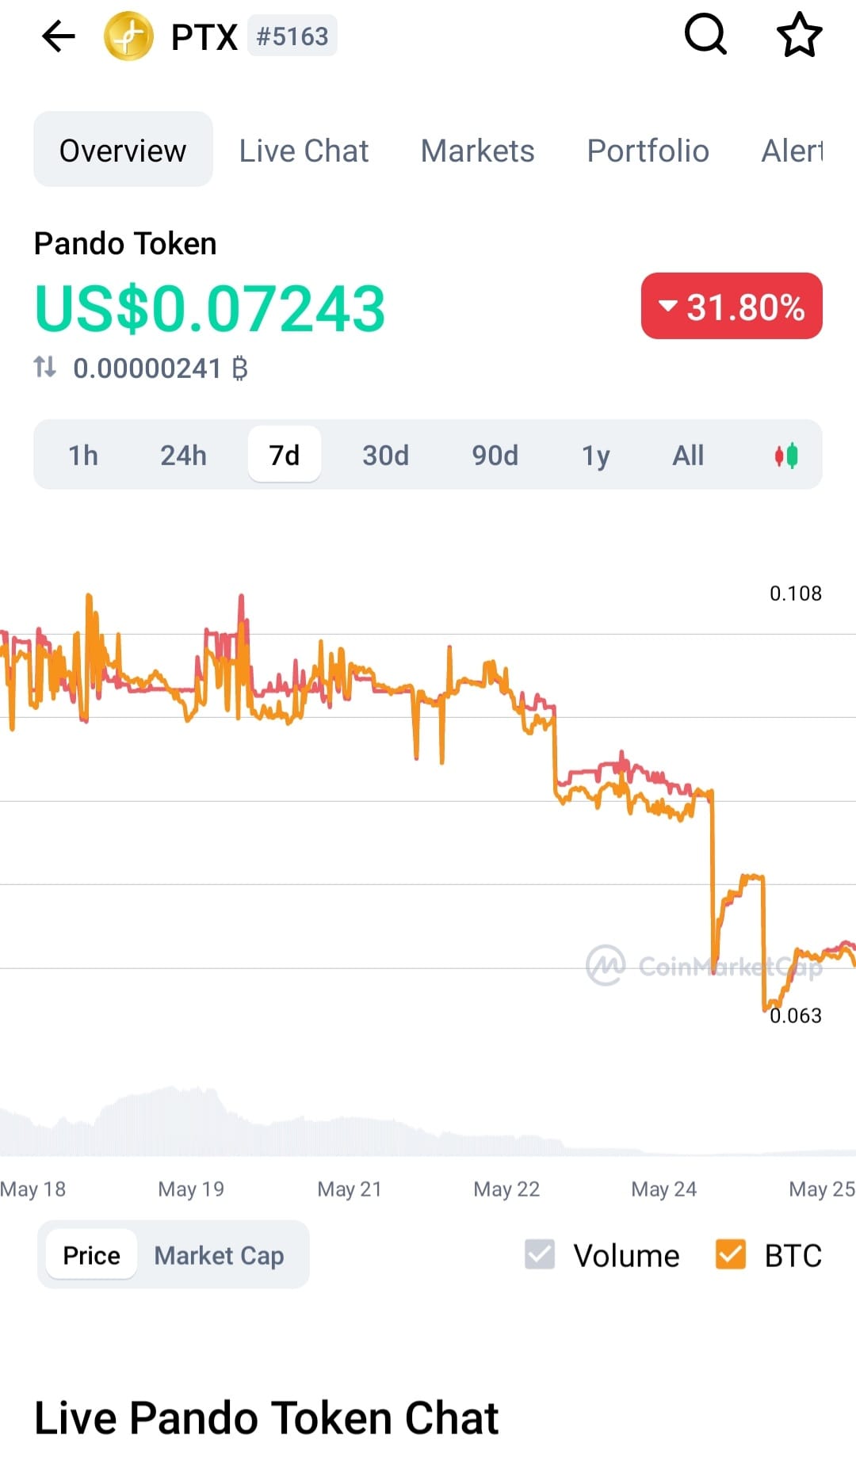The width and height of the screenshot is (856, 1477).
Task: Select the 1h time range
Action: click(83, 455)
